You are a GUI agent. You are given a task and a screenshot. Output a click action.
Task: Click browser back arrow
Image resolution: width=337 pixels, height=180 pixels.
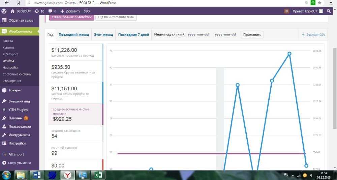pyautogui.click(x=7, y=3)
